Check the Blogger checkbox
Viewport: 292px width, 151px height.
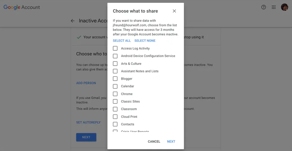(115, 79)
